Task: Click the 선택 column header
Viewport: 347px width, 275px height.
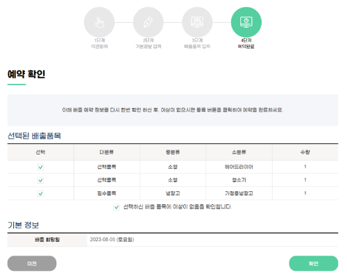Action: pyautogui.click(x=40, y=152)
